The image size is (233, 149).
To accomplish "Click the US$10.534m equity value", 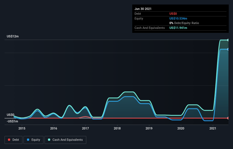I will pyautogui.click(x=178, y=18).
